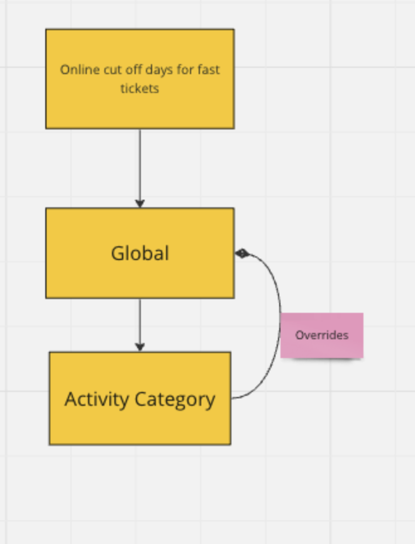Screen dimensions: 415x544
Task: Click the 'Global' text label
Action: pyautogui.click(x=140, y=253)
